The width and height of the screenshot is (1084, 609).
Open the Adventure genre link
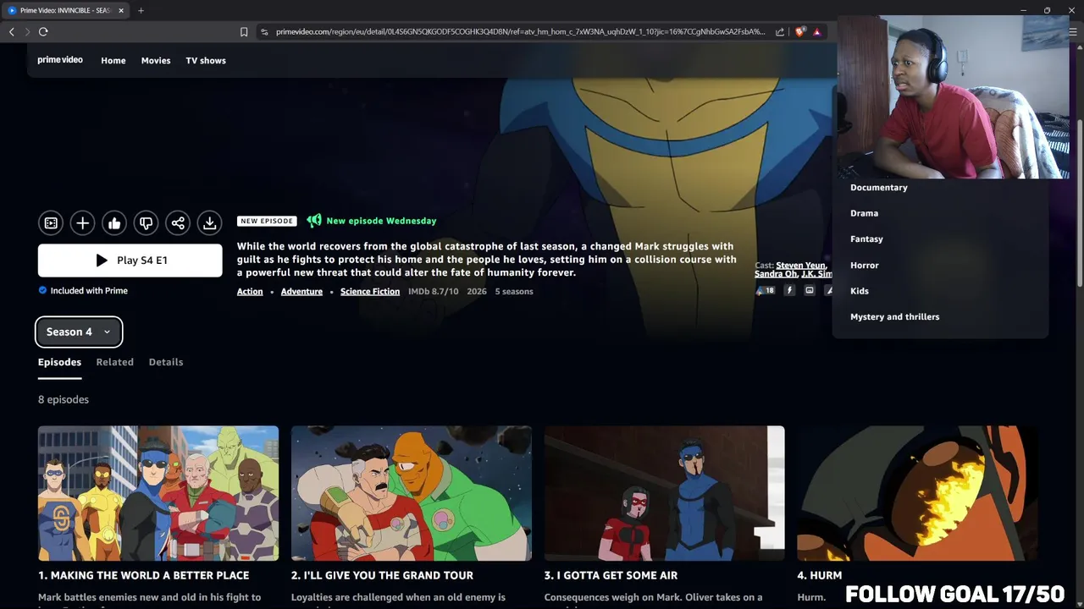pos(301,291)
